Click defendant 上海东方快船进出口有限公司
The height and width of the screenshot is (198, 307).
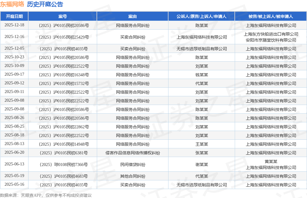click(271, 34)
